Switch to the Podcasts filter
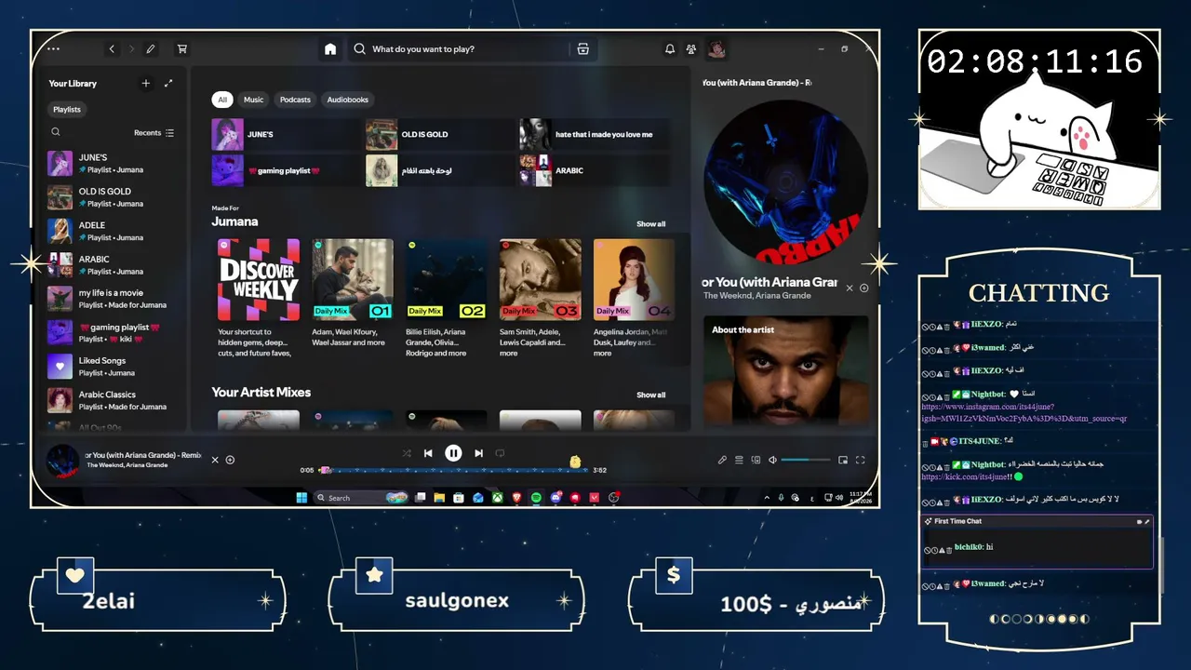 [x=295, y=100]
